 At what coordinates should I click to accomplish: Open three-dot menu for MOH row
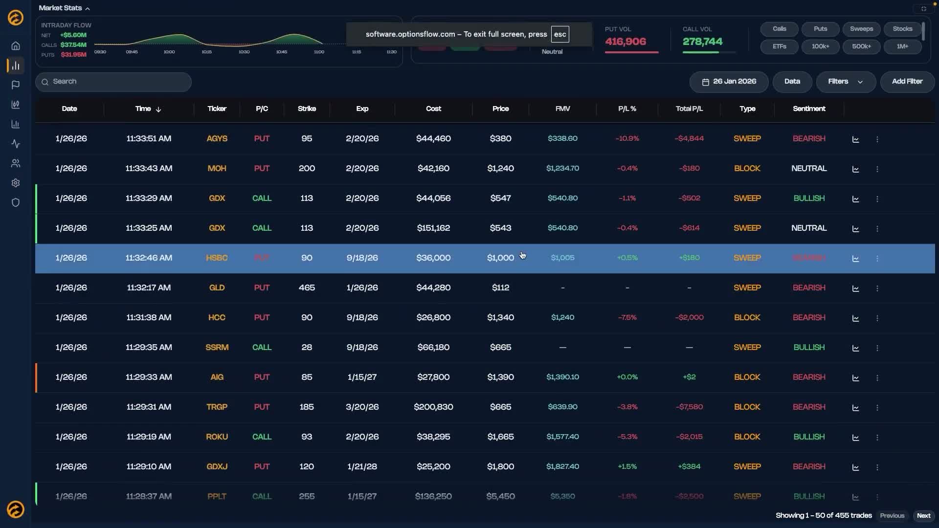point(877,169)
